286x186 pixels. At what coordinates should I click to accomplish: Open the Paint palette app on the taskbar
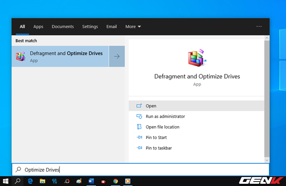[79, 181]
